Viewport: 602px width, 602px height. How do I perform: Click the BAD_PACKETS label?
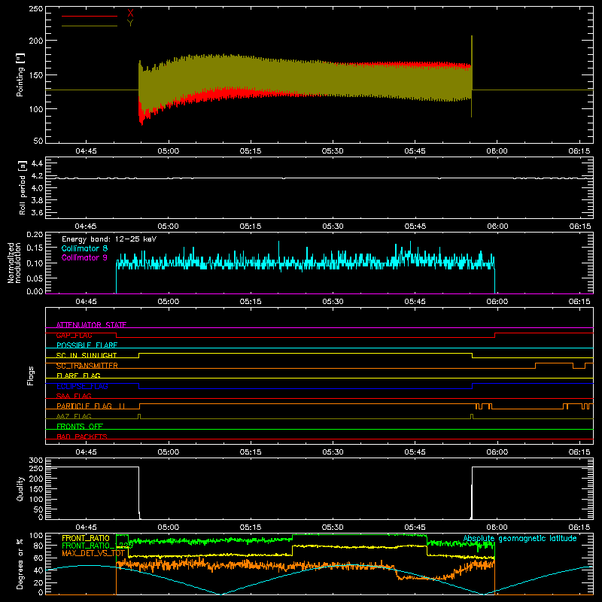coord(82,436)
